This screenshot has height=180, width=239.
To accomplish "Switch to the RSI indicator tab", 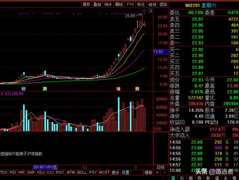I will click(x=13, y=173).
